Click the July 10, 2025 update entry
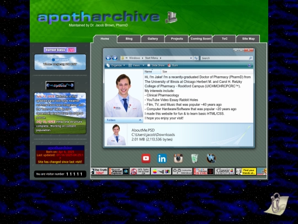The width and height of the screenshot is (298, 224). 60,126
